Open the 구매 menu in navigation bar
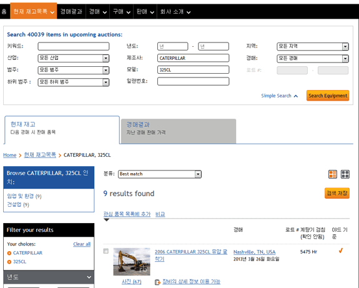The image size is (359, 288). (x=122, y=11)
